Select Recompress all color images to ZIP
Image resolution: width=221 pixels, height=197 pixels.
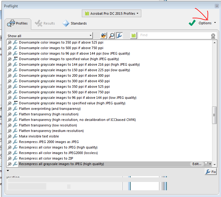(x=46, y=158)
